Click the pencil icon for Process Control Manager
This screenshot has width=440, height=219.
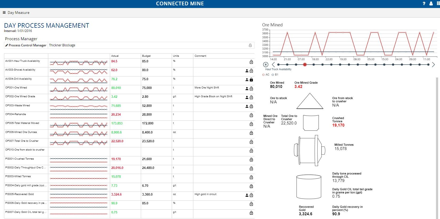click(7, 45)
